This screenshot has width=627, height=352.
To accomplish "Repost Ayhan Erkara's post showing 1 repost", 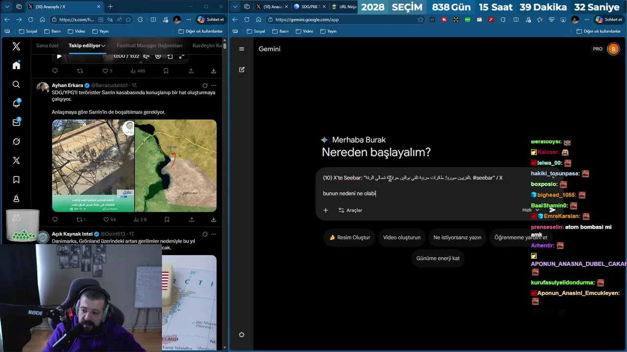I will 81,220.
